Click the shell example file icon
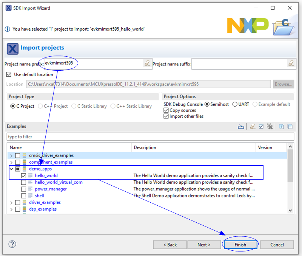 30,195
